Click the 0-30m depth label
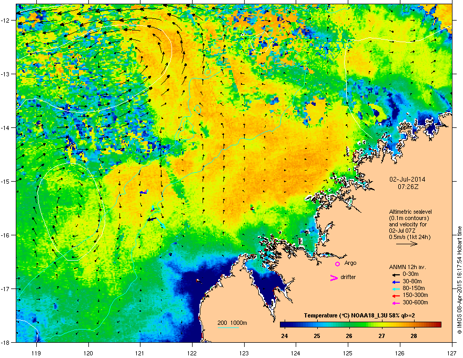The image size is (463, 358). [x=411, y=274]
